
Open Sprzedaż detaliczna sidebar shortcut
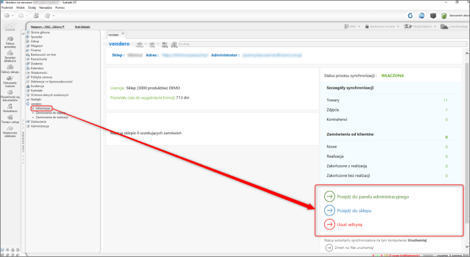tap(10, 56)
